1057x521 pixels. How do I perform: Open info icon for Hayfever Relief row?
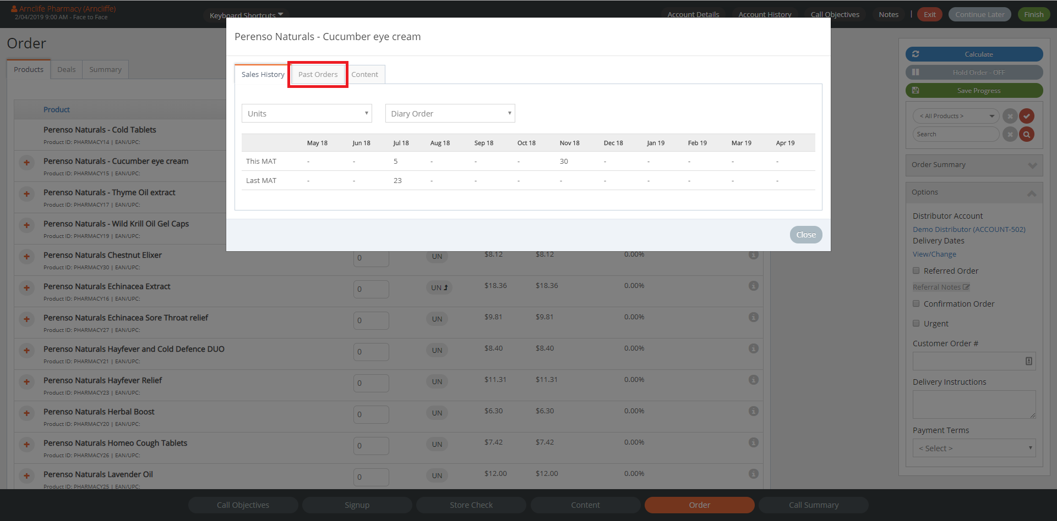pos(754,380)
